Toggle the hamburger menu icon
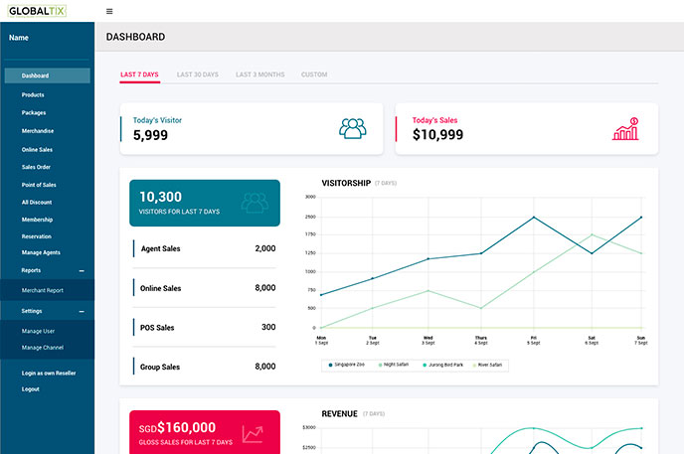This screenshot has width=684, height=454. (109, 11)
